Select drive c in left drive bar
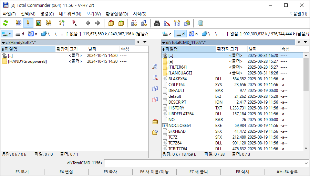This screenshot has width=310, height=176. tap(7, 34)
